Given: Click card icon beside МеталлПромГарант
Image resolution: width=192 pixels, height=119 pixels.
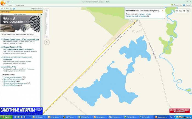Looking at the screenshot, I should click(2, 39).
